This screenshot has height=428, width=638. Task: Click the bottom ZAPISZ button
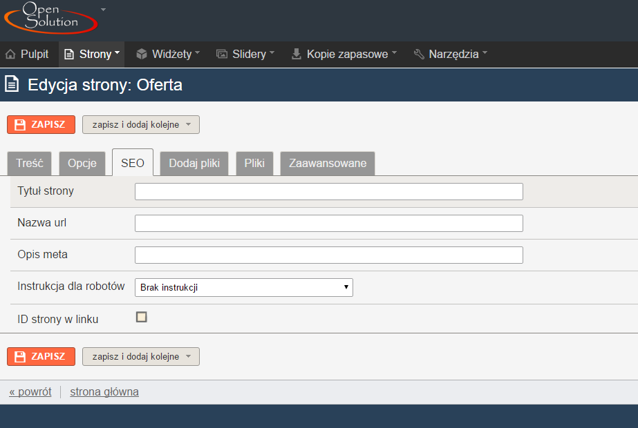coord(41,356)
